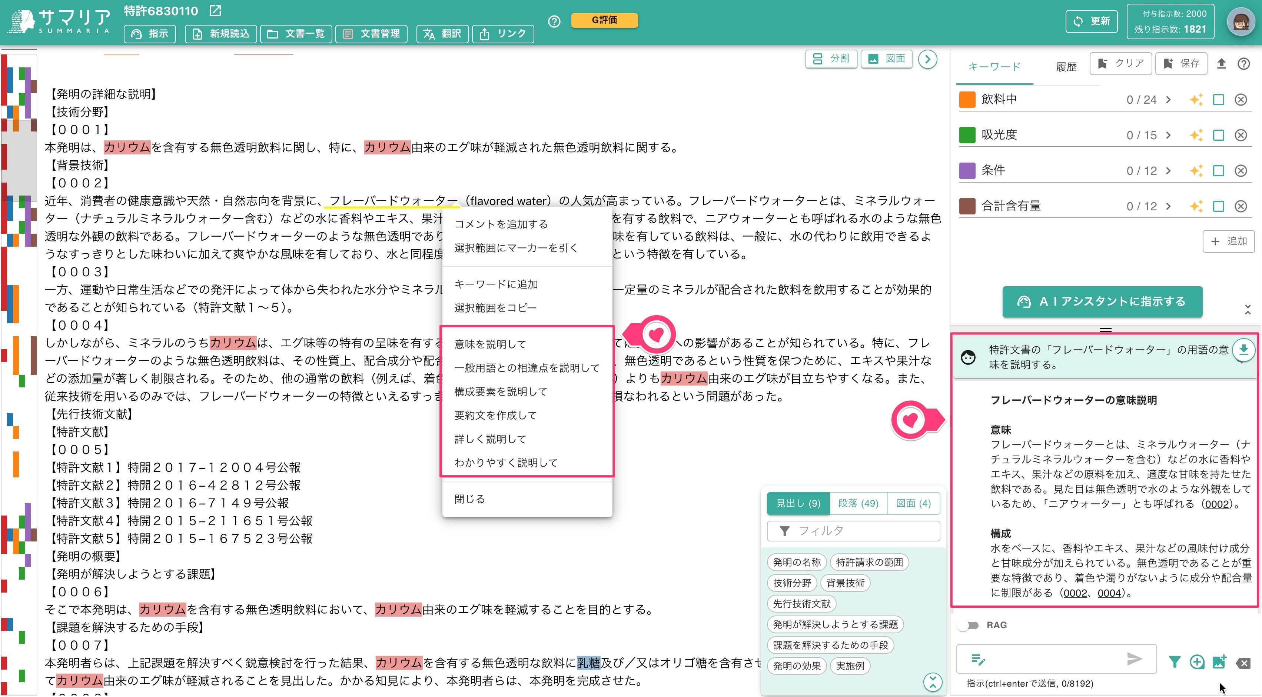Click the フィルタ filter input field
Screen dimensions: 1262x697
853,531
